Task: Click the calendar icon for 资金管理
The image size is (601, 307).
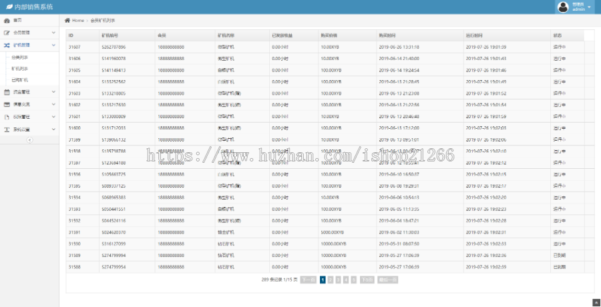Action: coord(7,92)
